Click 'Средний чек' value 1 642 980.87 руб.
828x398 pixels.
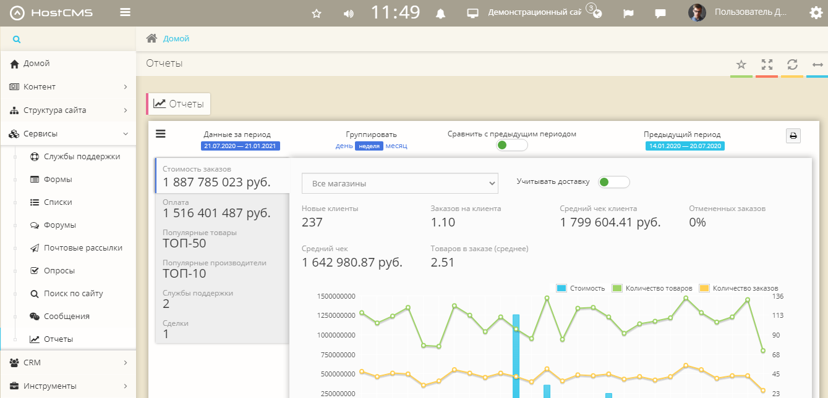point(352,262)
